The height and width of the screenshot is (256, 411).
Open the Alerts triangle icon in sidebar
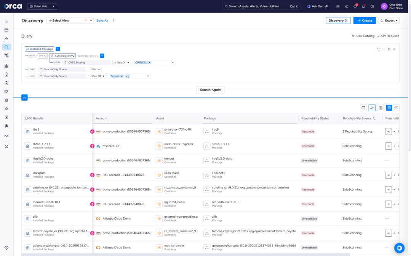tap(6, 38)
